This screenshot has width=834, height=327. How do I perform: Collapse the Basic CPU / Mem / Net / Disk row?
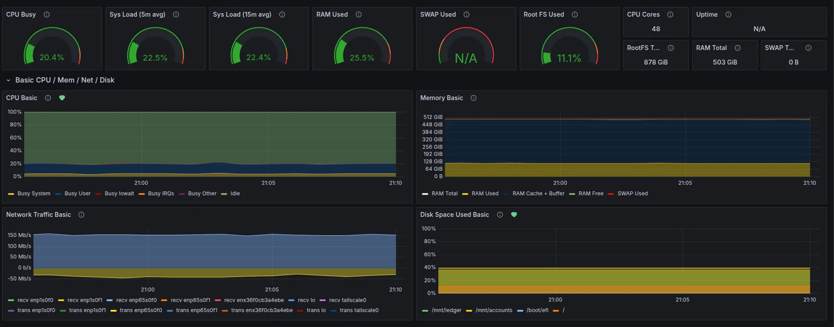coord(8,80)
